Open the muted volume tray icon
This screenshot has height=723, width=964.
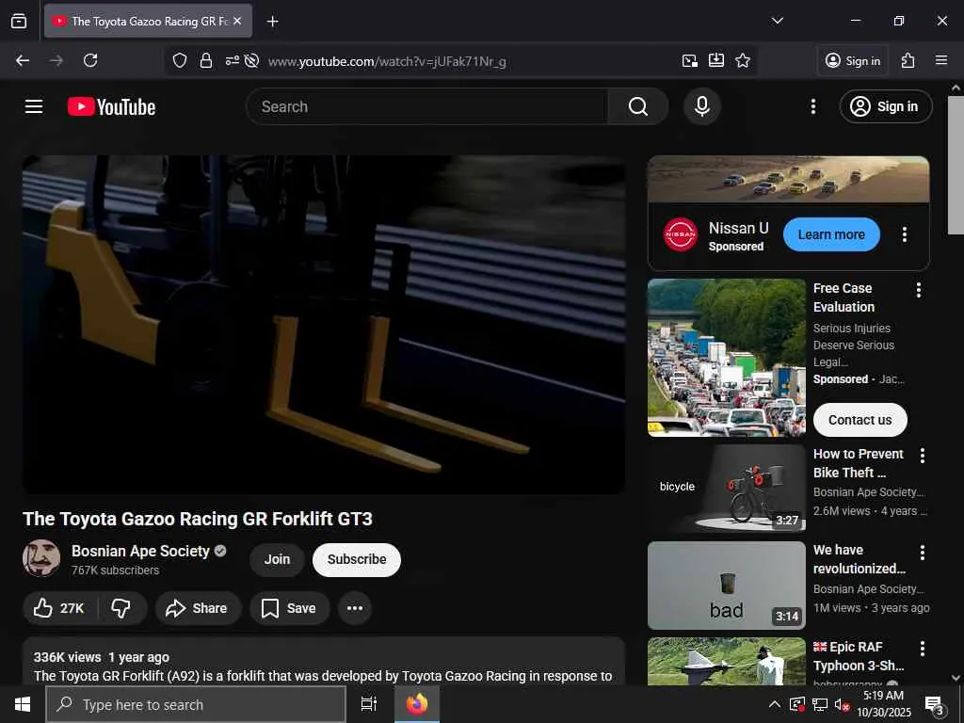(842, 704)
